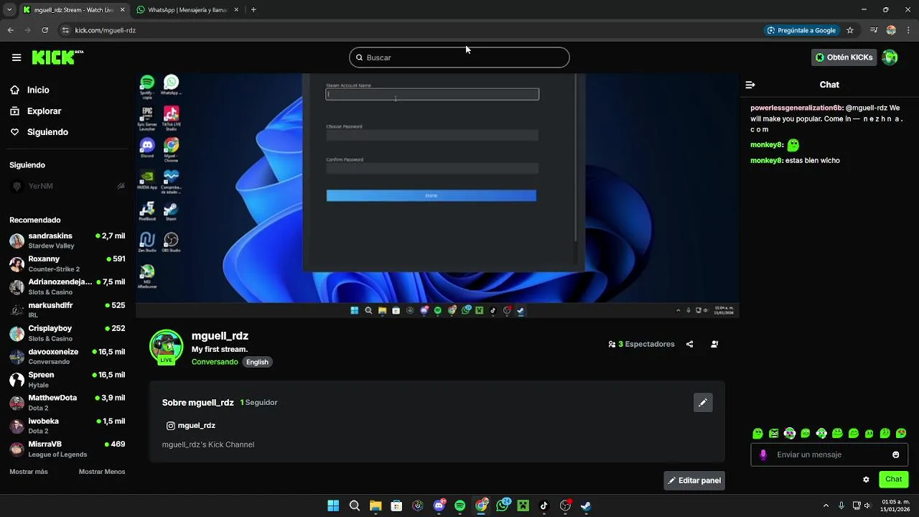The image size is (919, 517).
Task: Show hidden system tray icons
Action: (826, 506)
